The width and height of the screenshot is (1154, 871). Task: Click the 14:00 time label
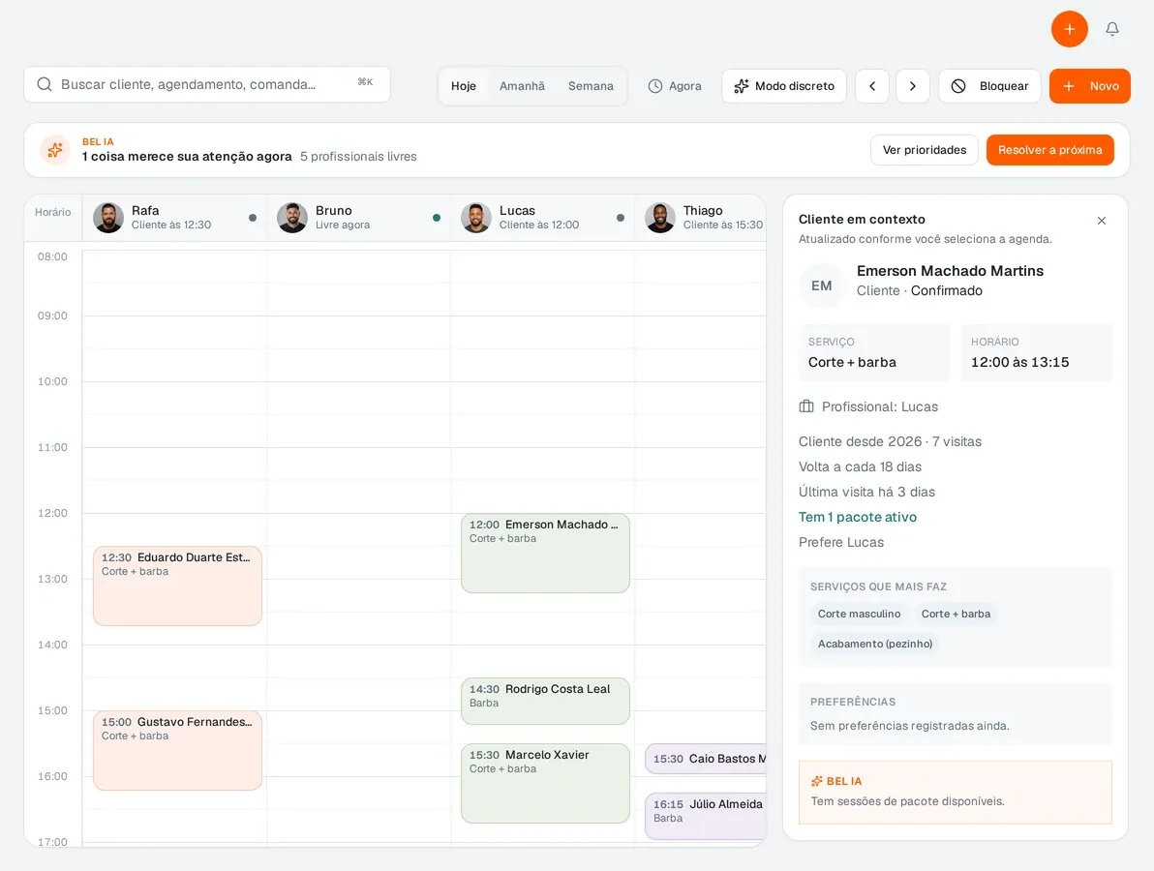click(52, 645)
